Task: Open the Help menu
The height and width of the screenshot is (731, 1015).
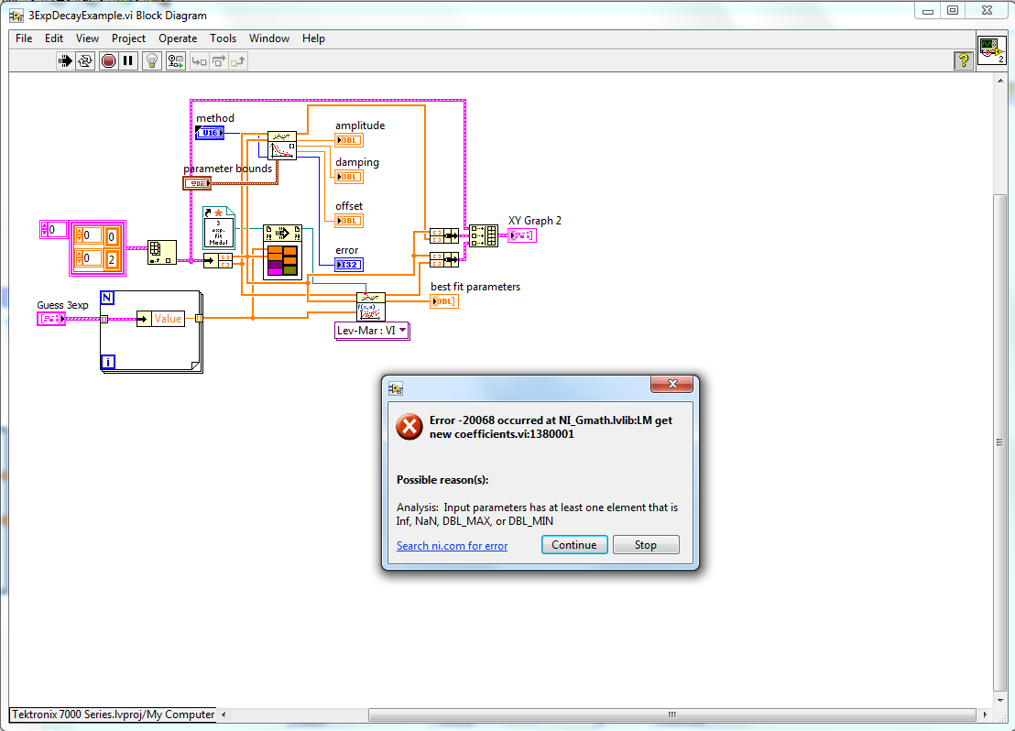Action: (x=313, y=38)
